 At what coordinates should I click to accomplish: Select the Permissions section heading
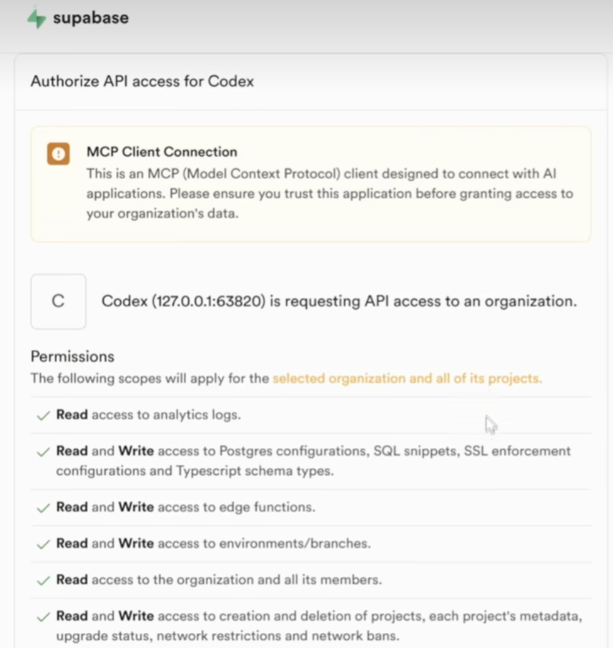[x=73, y=356]
